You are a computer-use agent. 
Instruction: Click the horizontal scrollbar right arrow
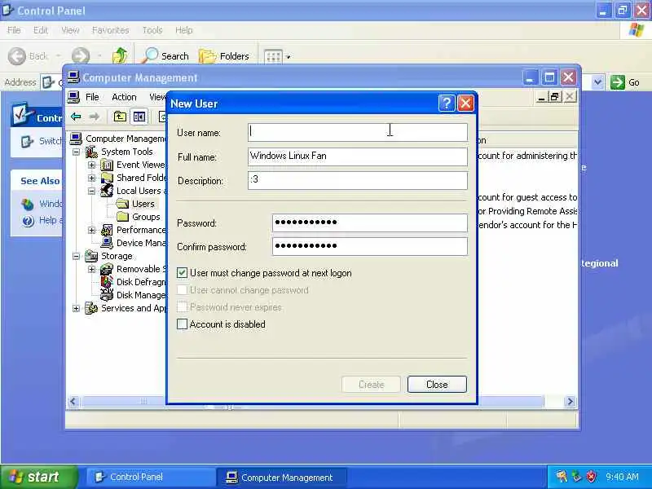[570, 402]
